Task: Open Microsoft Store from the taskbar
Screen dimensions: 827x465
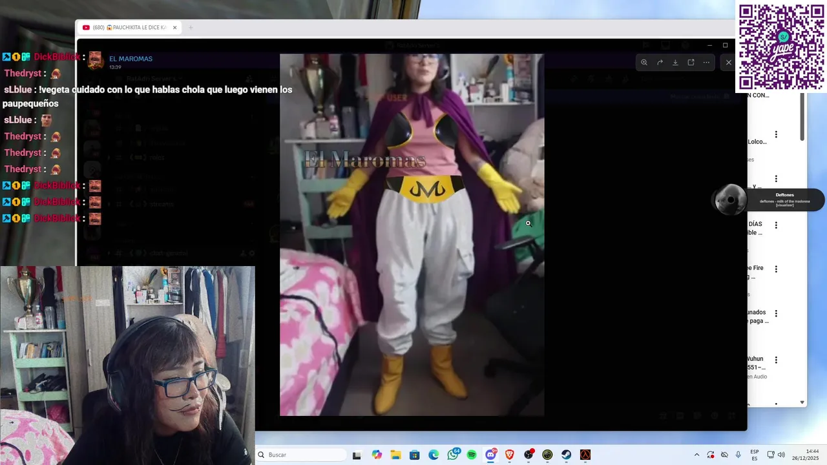Action: point(415,455)
